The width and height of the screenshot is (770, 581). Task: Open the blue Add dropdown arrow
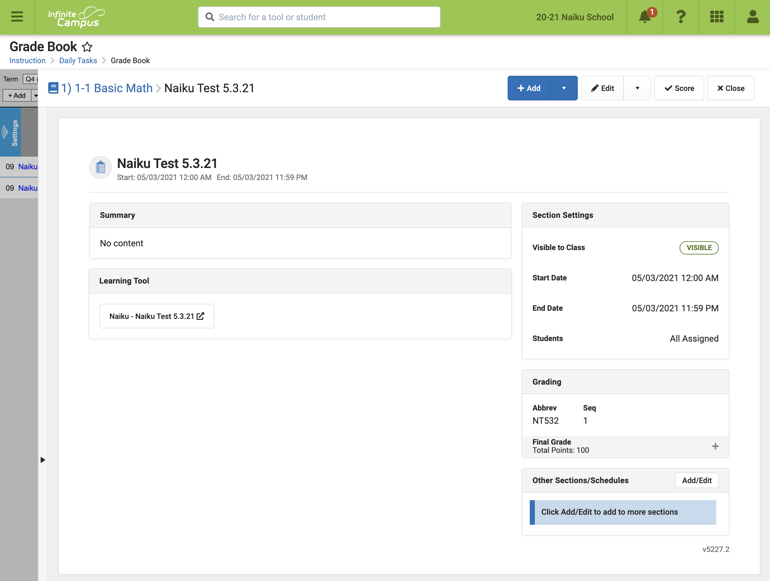pos(564,88)
